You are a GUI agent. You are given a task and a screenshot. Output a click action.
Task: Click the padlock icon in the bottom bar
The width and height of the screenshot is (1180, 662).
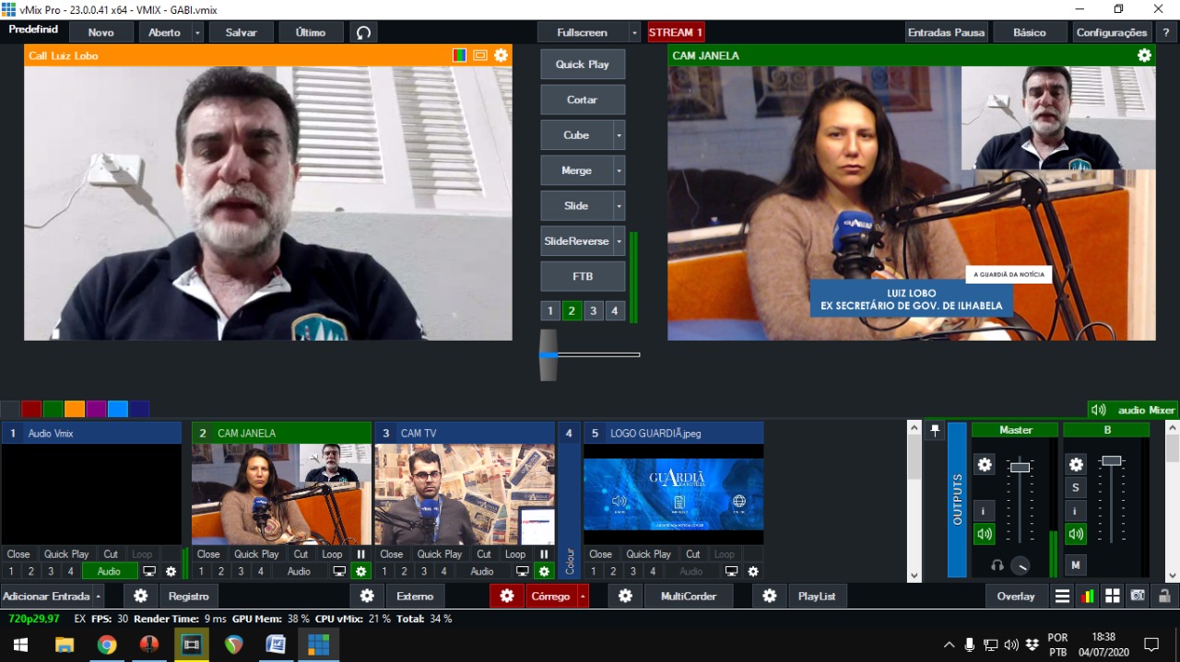pyautogui.click(x=1164, y=596)
